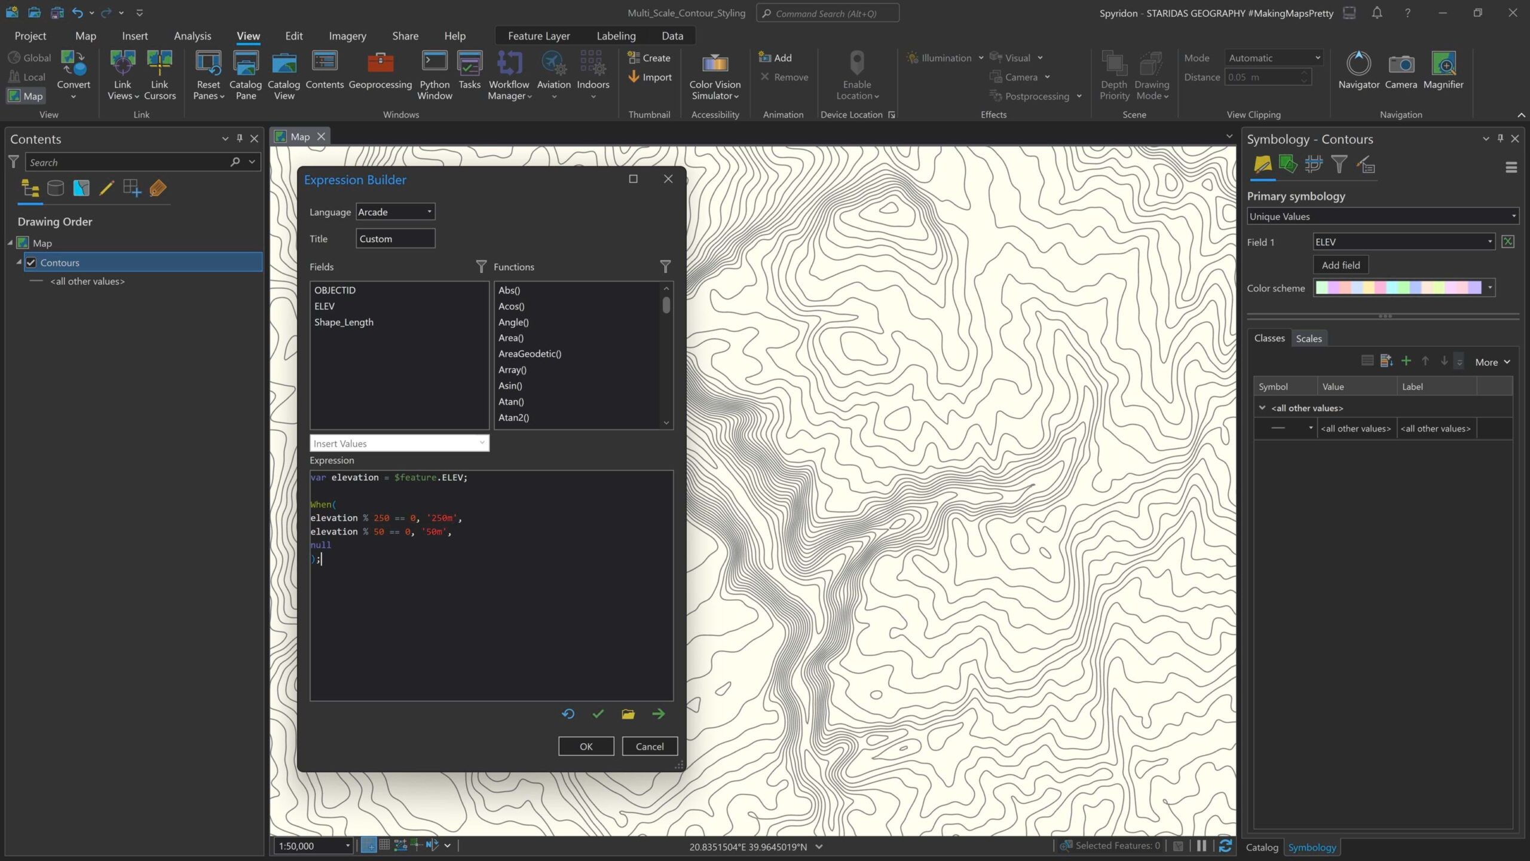Open the Language dropdown showing Arcade
Viewport: 1530px width, 861px height.
pos(395,212)
